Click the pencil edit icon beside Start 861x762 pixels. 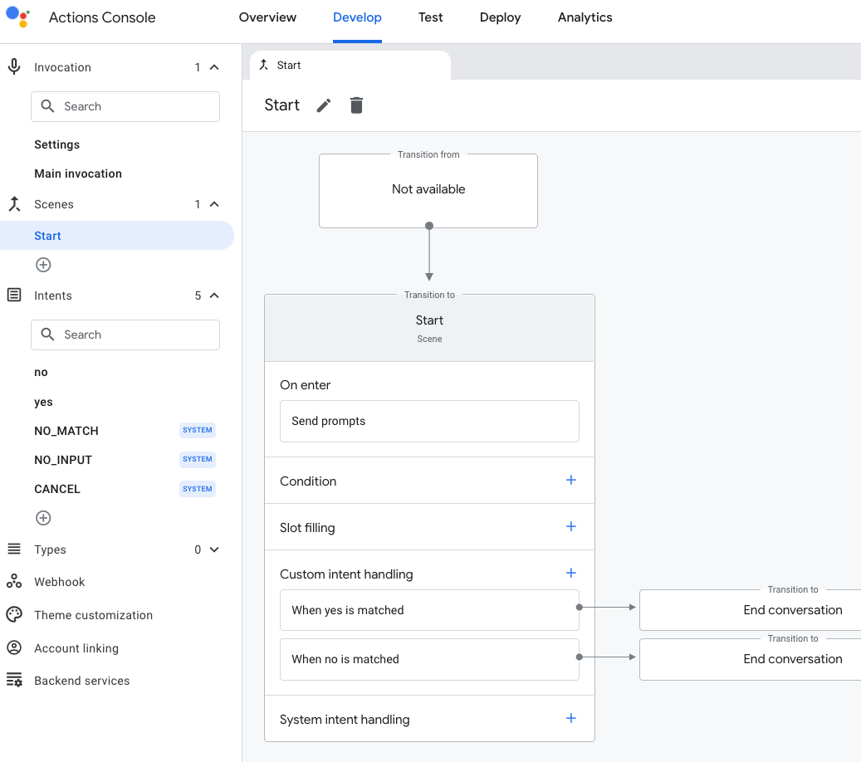point(324,105)
